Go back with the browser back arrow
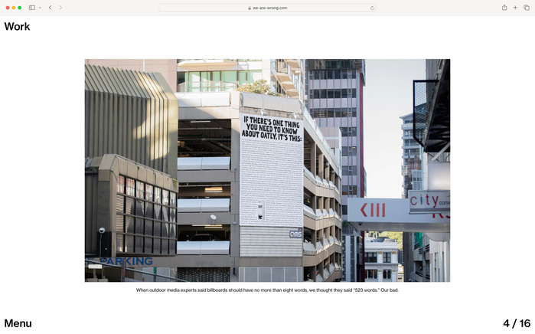 [51, 8]
